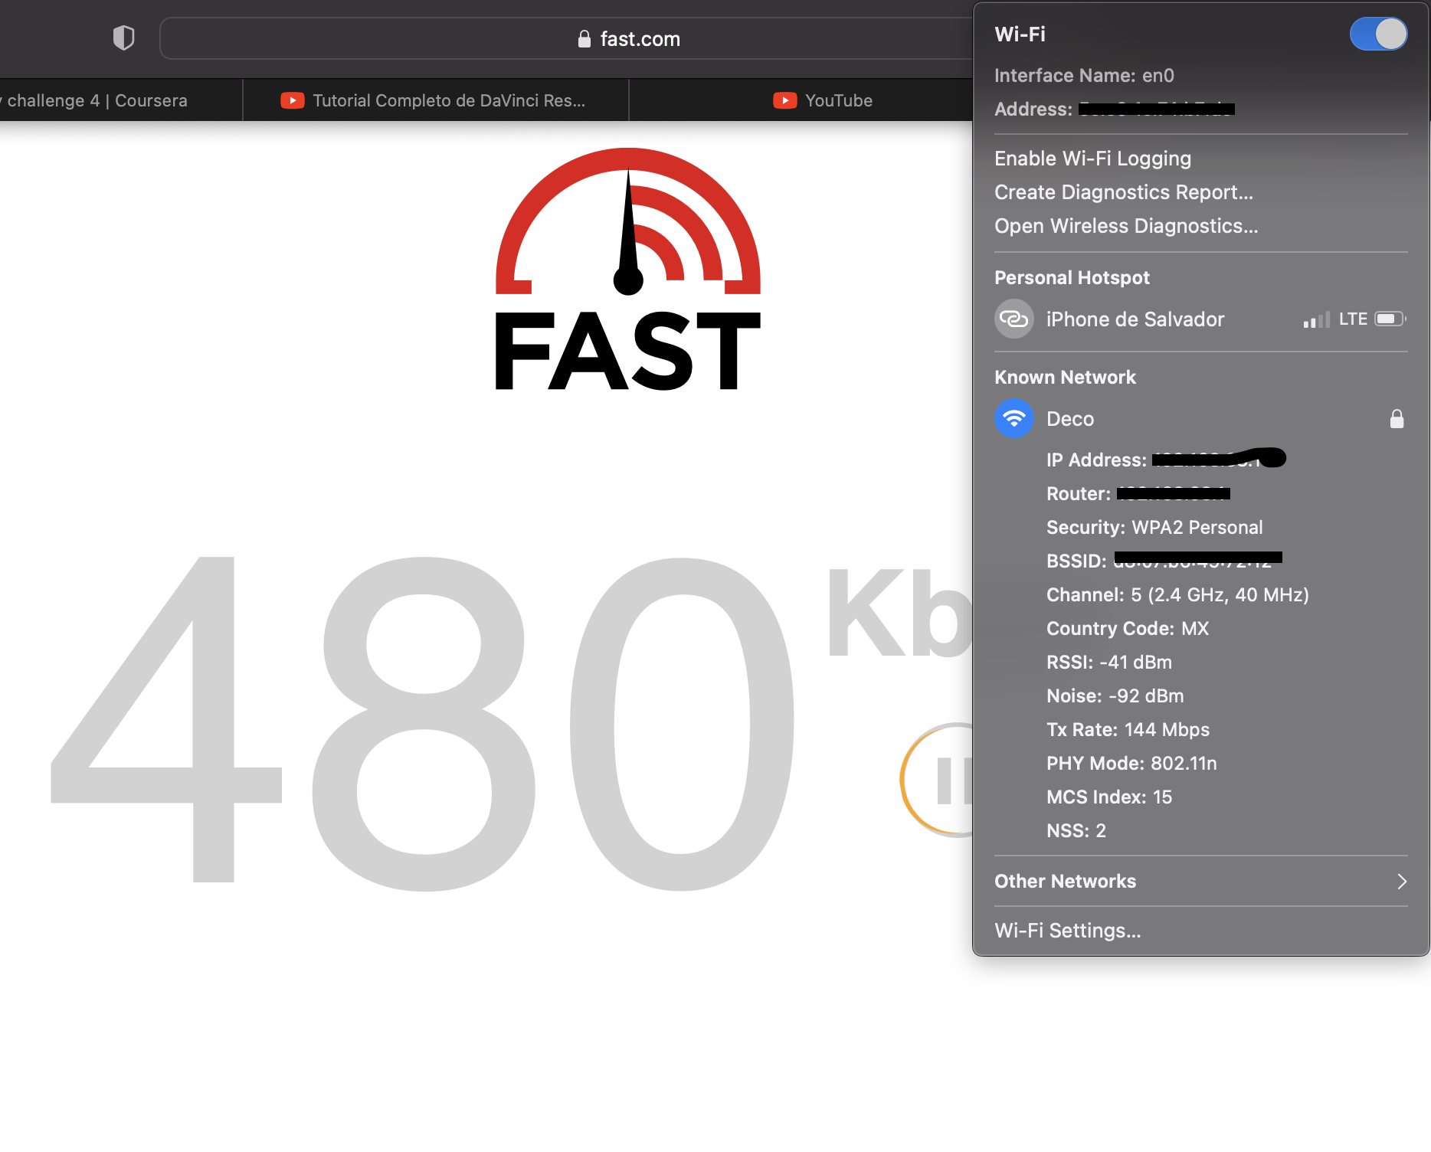Click the RSSI: -41 dBm line

point(1109,662)
